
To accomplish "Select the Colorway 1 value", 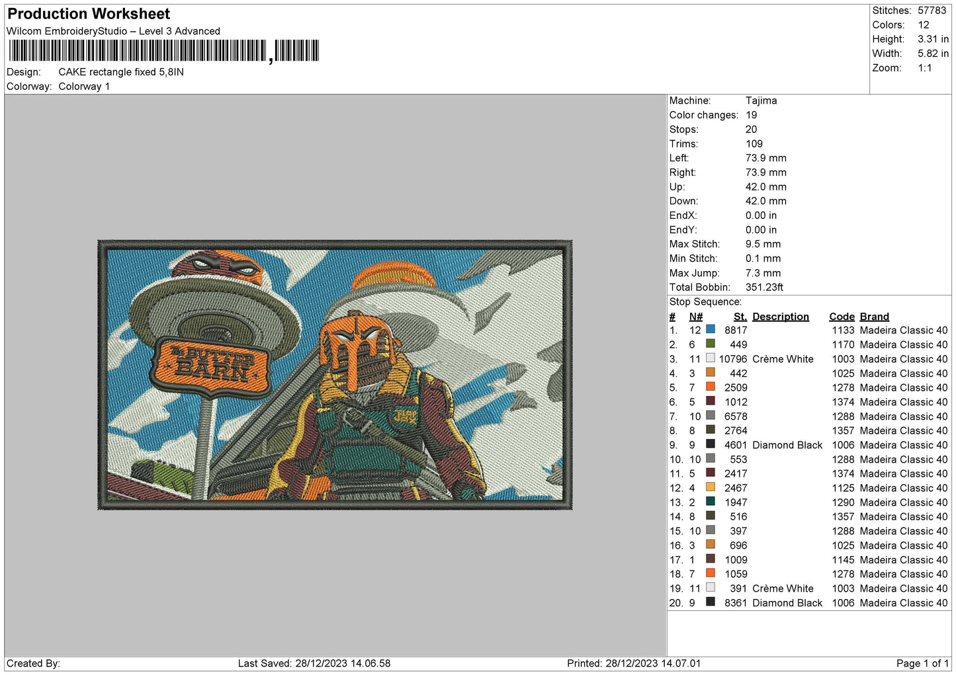I will pyautogui.click(x=84, y=87).
